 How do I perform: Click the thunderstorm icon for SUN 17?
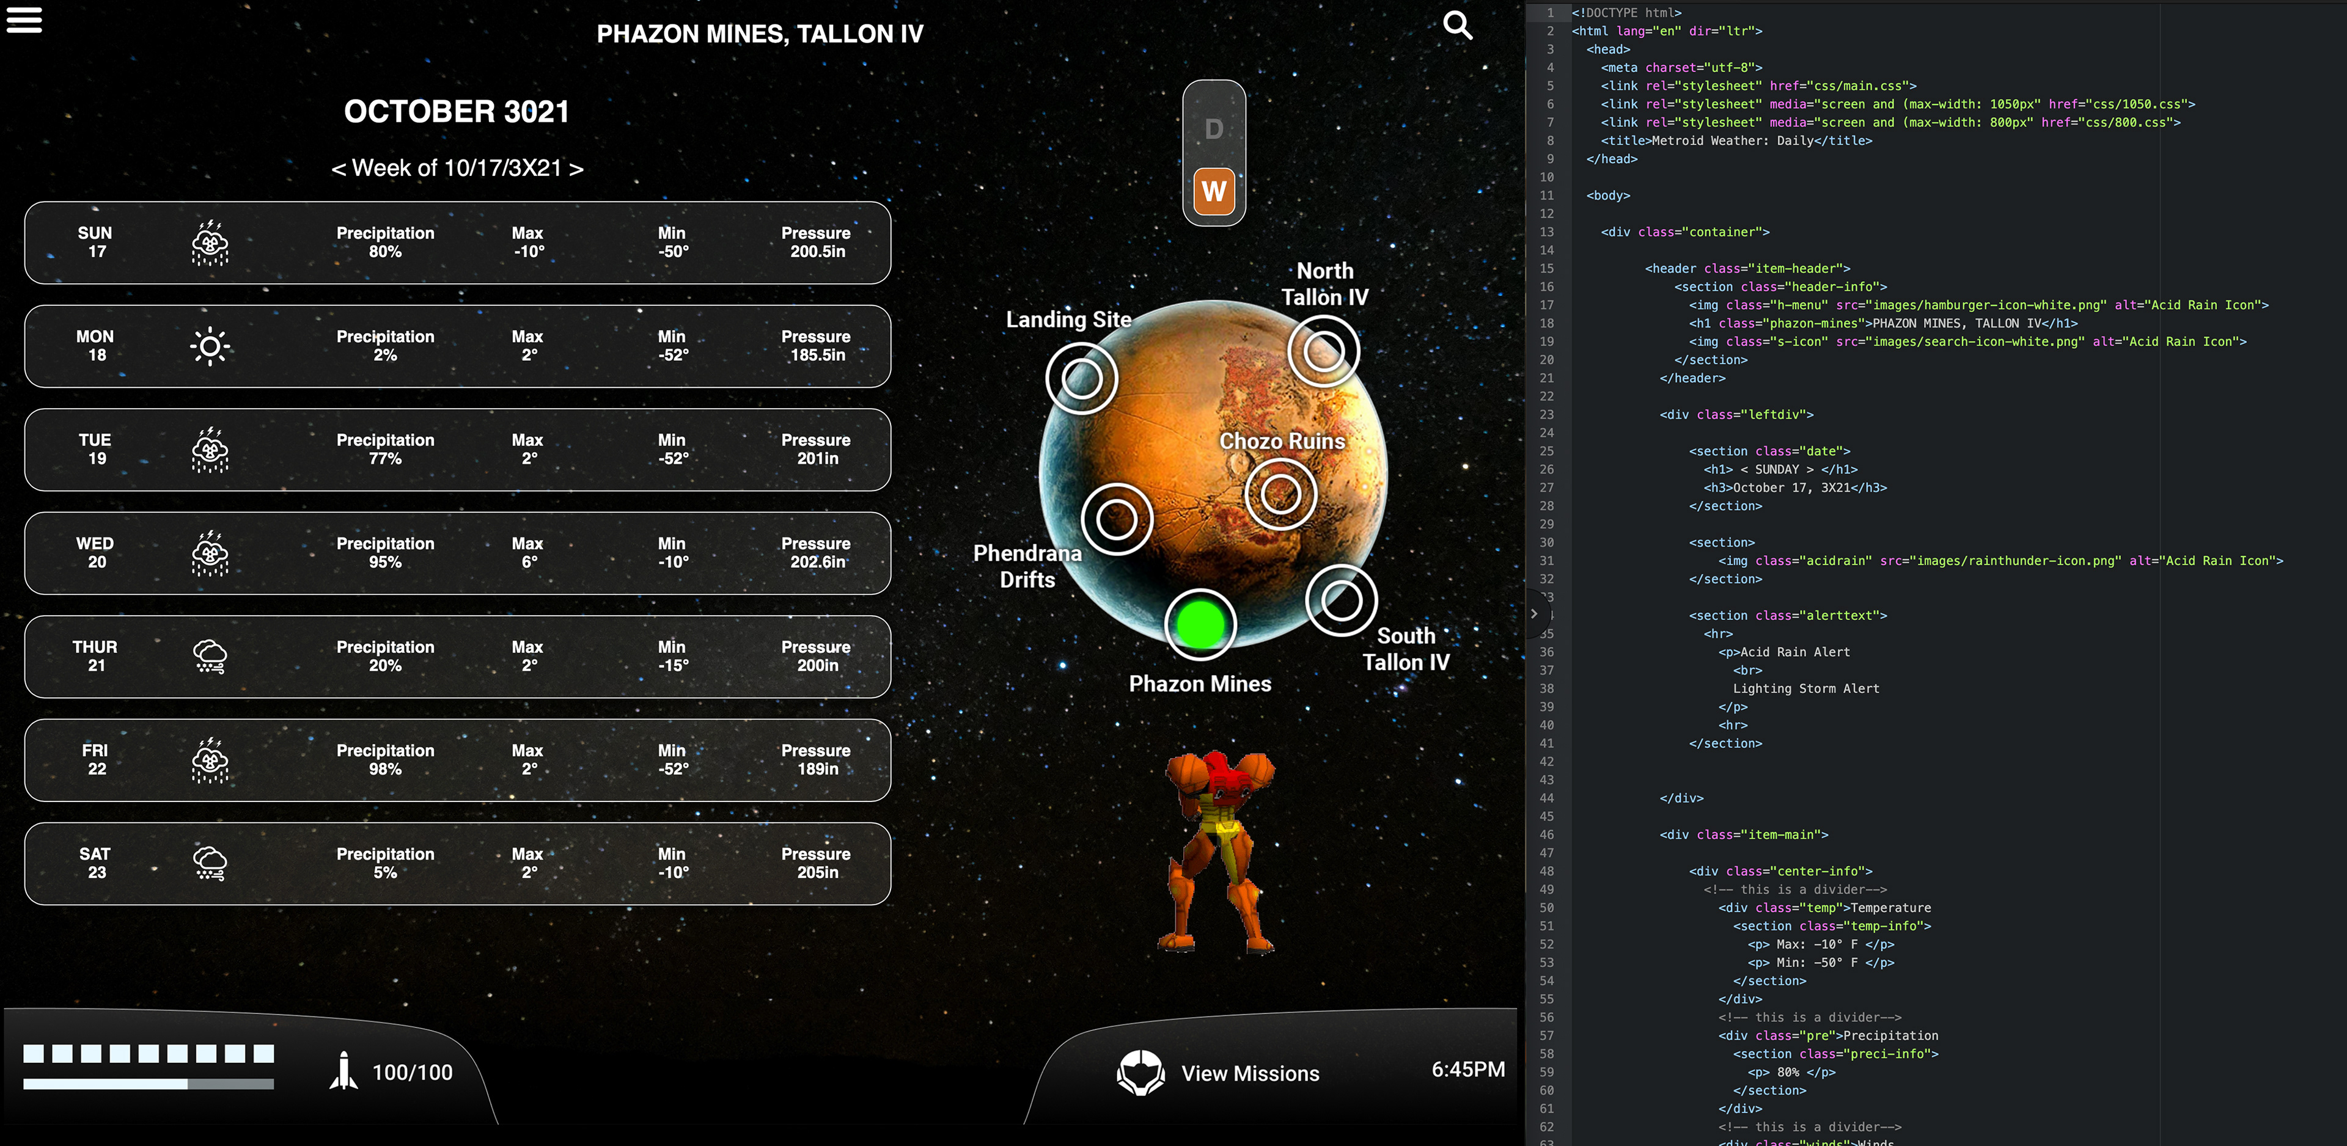point(210,243)
